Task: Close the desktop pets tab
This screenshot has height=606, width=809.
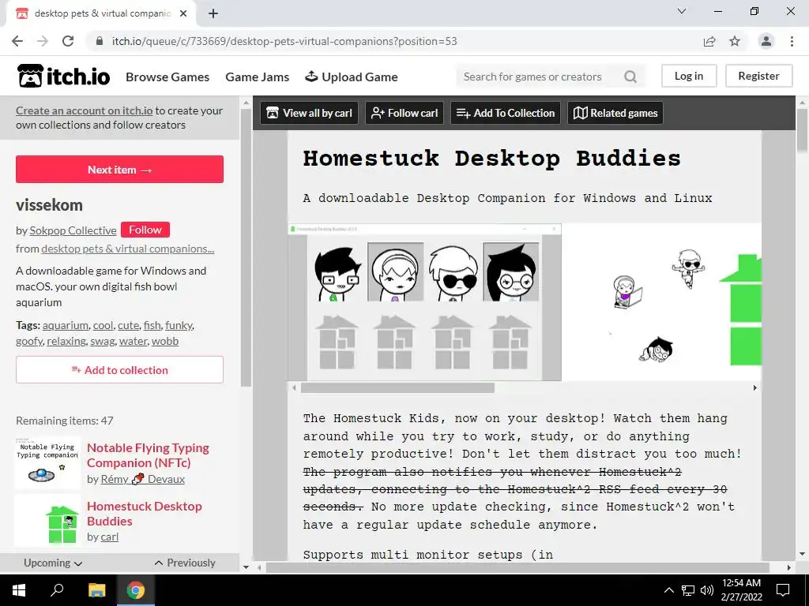Action: [183, 13]
